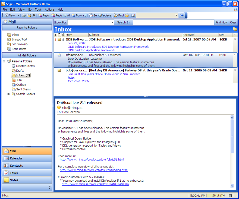Click the Importance exclamation column header
The image size is (239, 199).
click(55, 35)
